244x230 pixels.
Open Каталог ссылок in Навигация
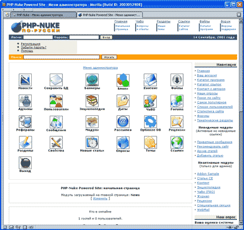pos(209,85)
